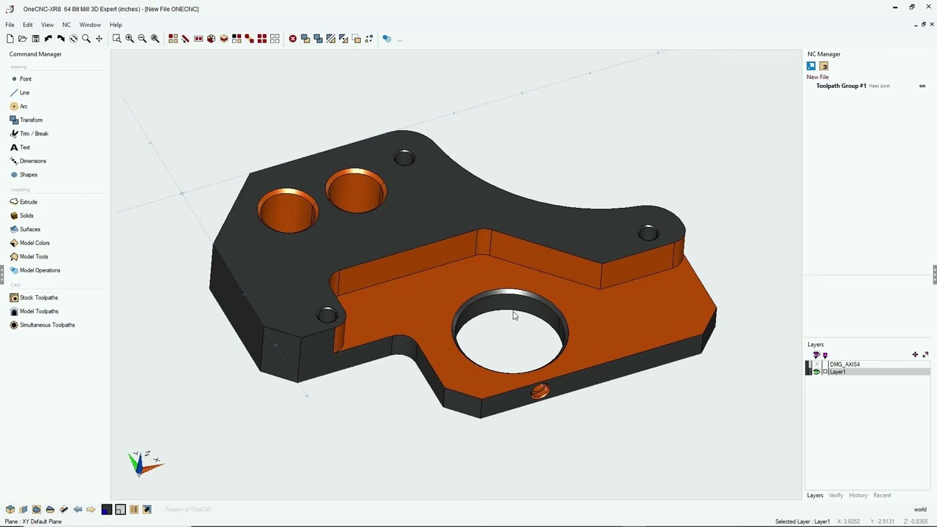Screen dimensions: 937x527
Task: Toggle the Layer1 checkbox
Action: pos(825,372)
